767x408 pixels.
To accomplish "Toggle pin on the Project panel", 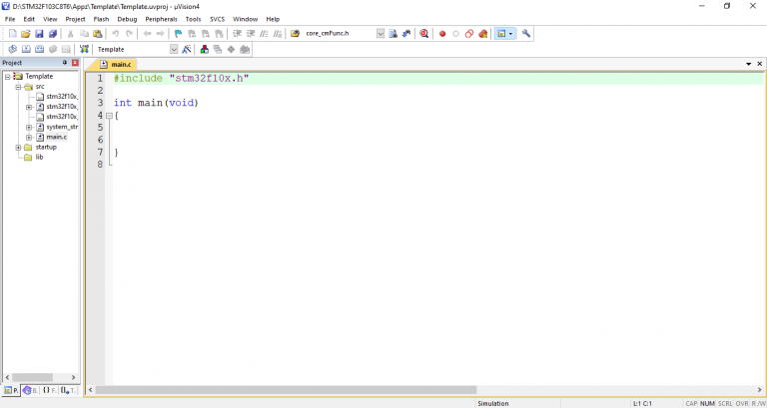I will 65,63.
